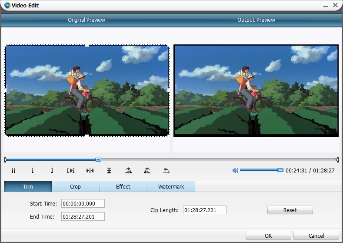Rotate video 90 degrees clockwise
Screen dimensions: 343x243
(x=128, y=170)
